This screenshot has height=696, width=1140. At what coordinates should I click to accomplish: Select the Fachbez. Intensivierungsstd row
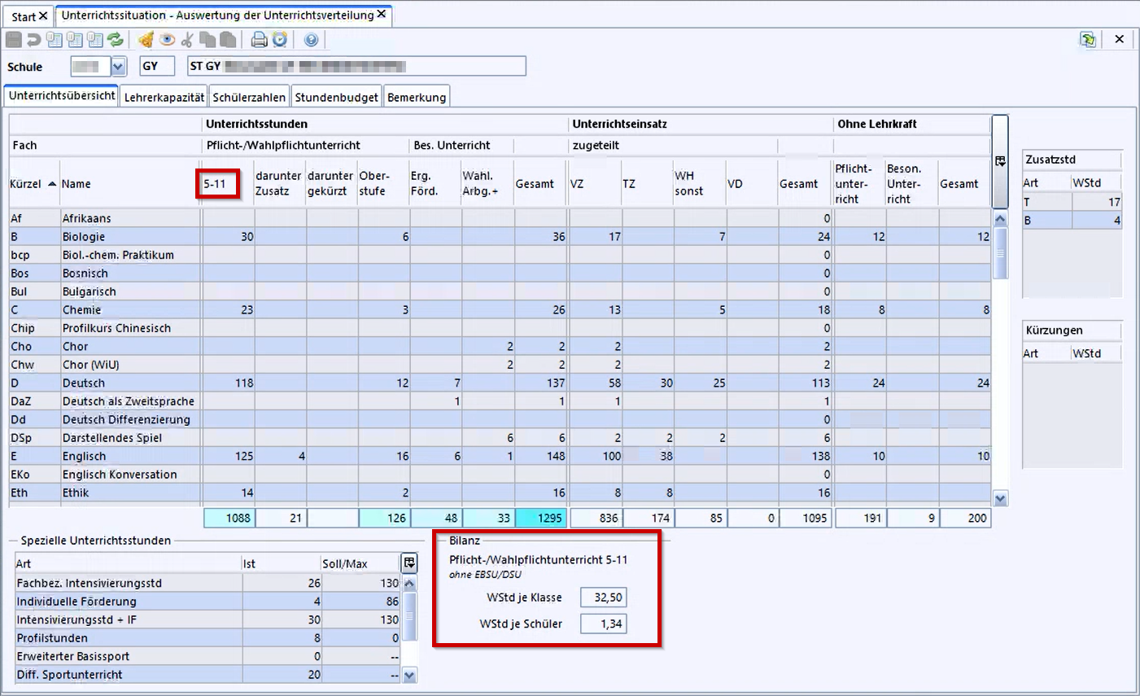(x=208, y=583)
